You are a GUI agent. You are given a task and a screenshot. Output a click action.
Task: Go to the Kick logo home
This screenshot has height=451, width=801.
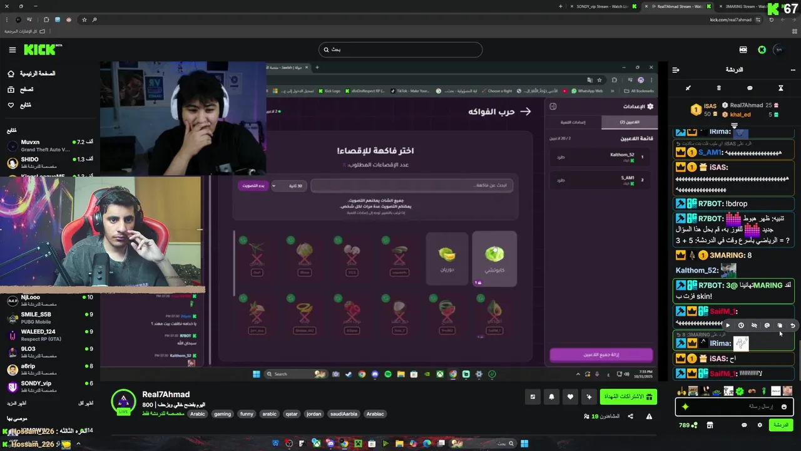tap(43, 49)
